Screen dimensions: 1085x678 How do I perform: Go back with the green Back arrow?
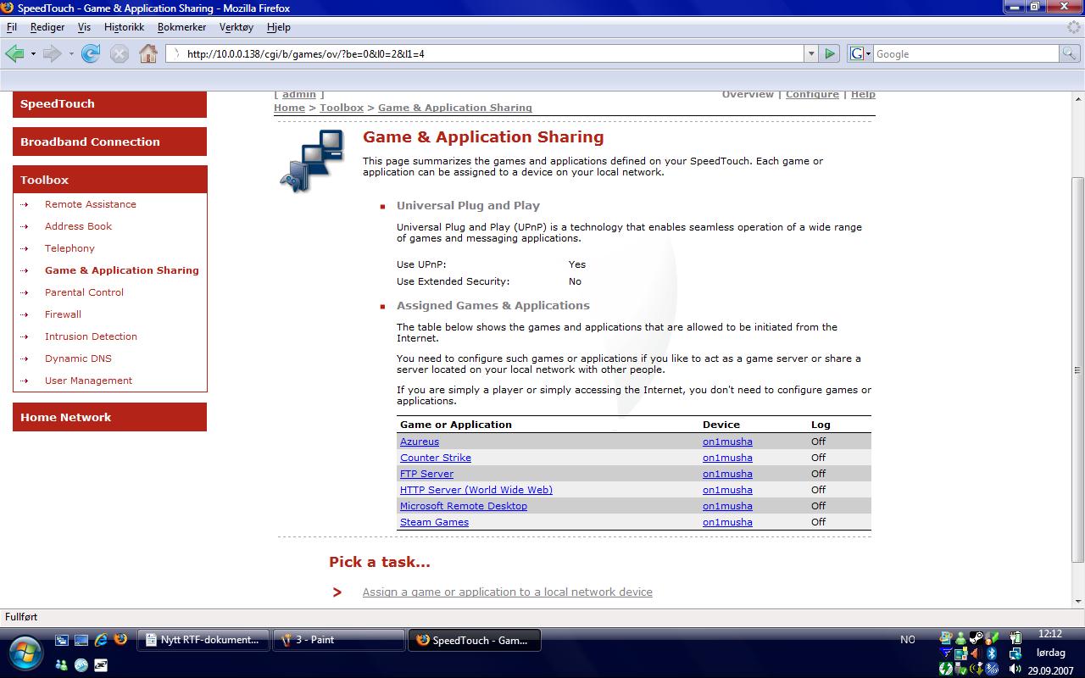point(14,53)
